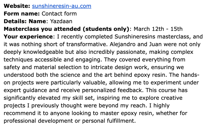This screenshot has height=129, width=214.
Task: Click the phrase "epoxy resin. The hands-"
Action: pos(167,75)
